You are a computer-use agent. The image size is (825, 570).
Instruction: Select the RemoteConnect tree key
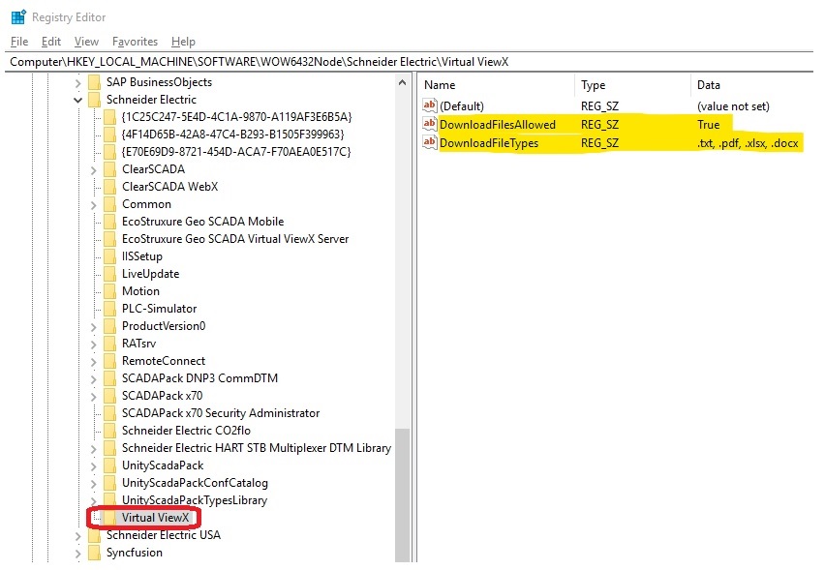[x=164, y=361]
